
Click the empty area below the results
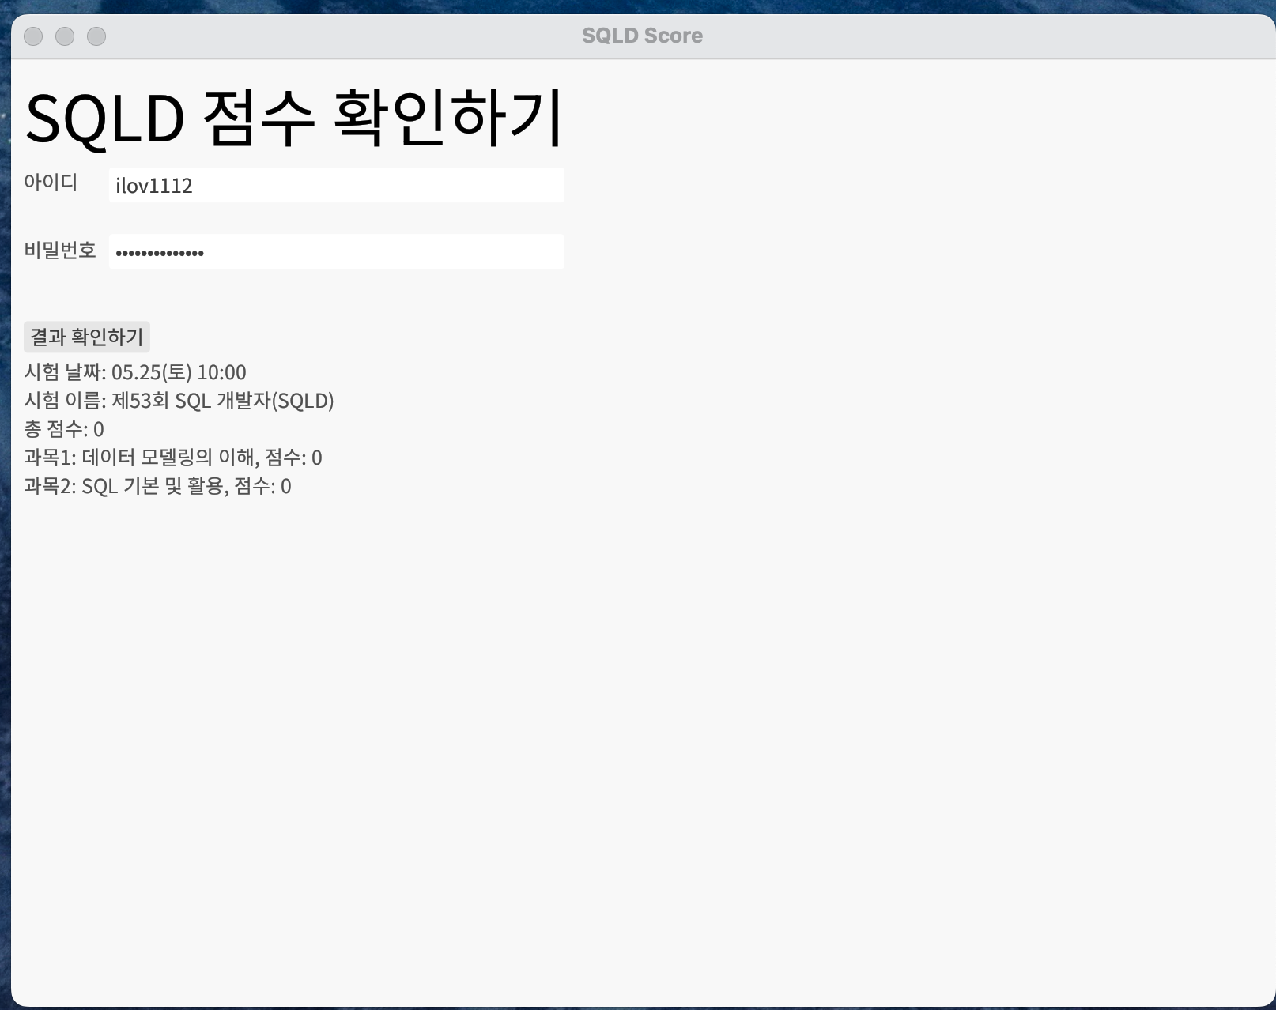pyautogui.click(x=632, y=711)
